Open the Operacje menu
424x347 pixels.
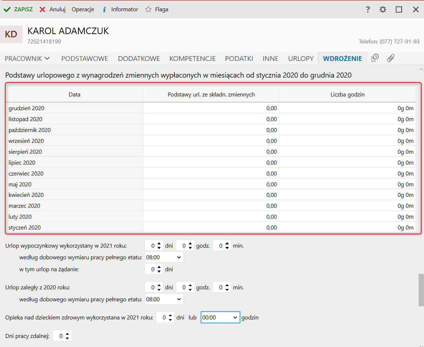[x=83, y=9]
